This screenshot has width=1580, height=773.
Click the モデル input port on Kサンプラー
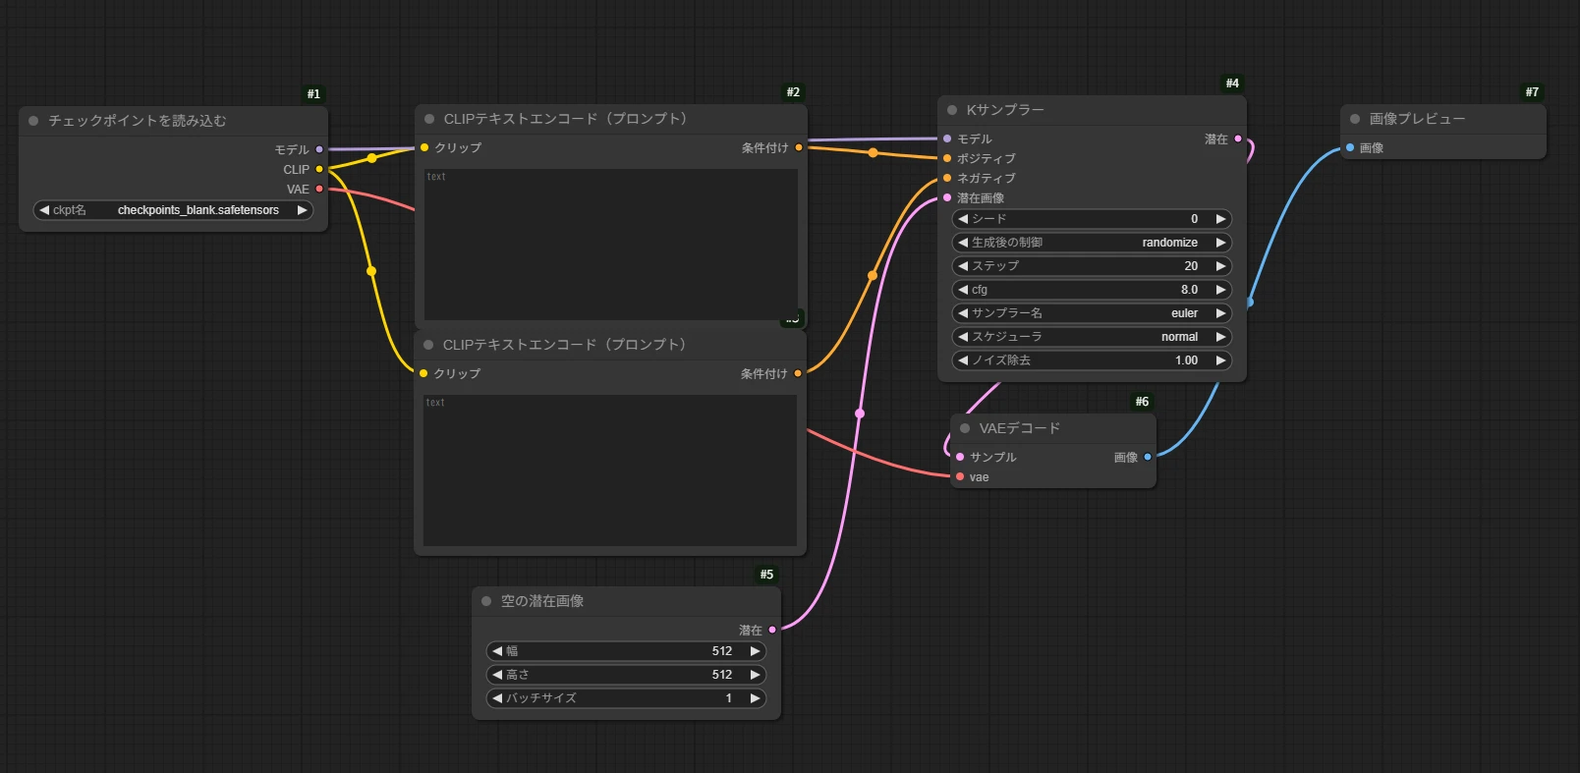[947, 138]
